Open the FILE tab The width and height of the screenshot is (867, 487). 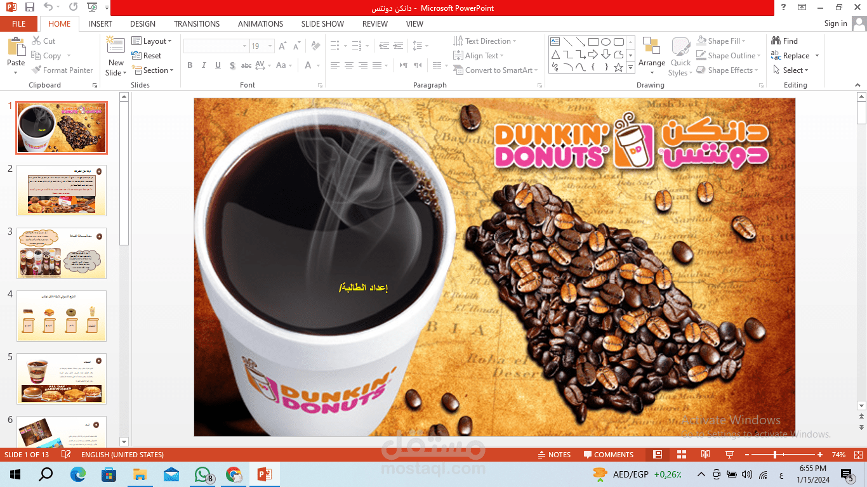tap(19, 23)
